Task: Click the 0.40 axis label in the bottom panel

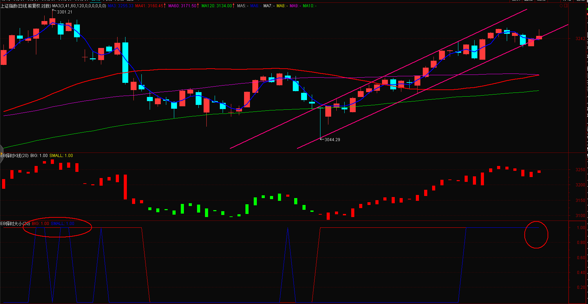Action: coord(581,273)
